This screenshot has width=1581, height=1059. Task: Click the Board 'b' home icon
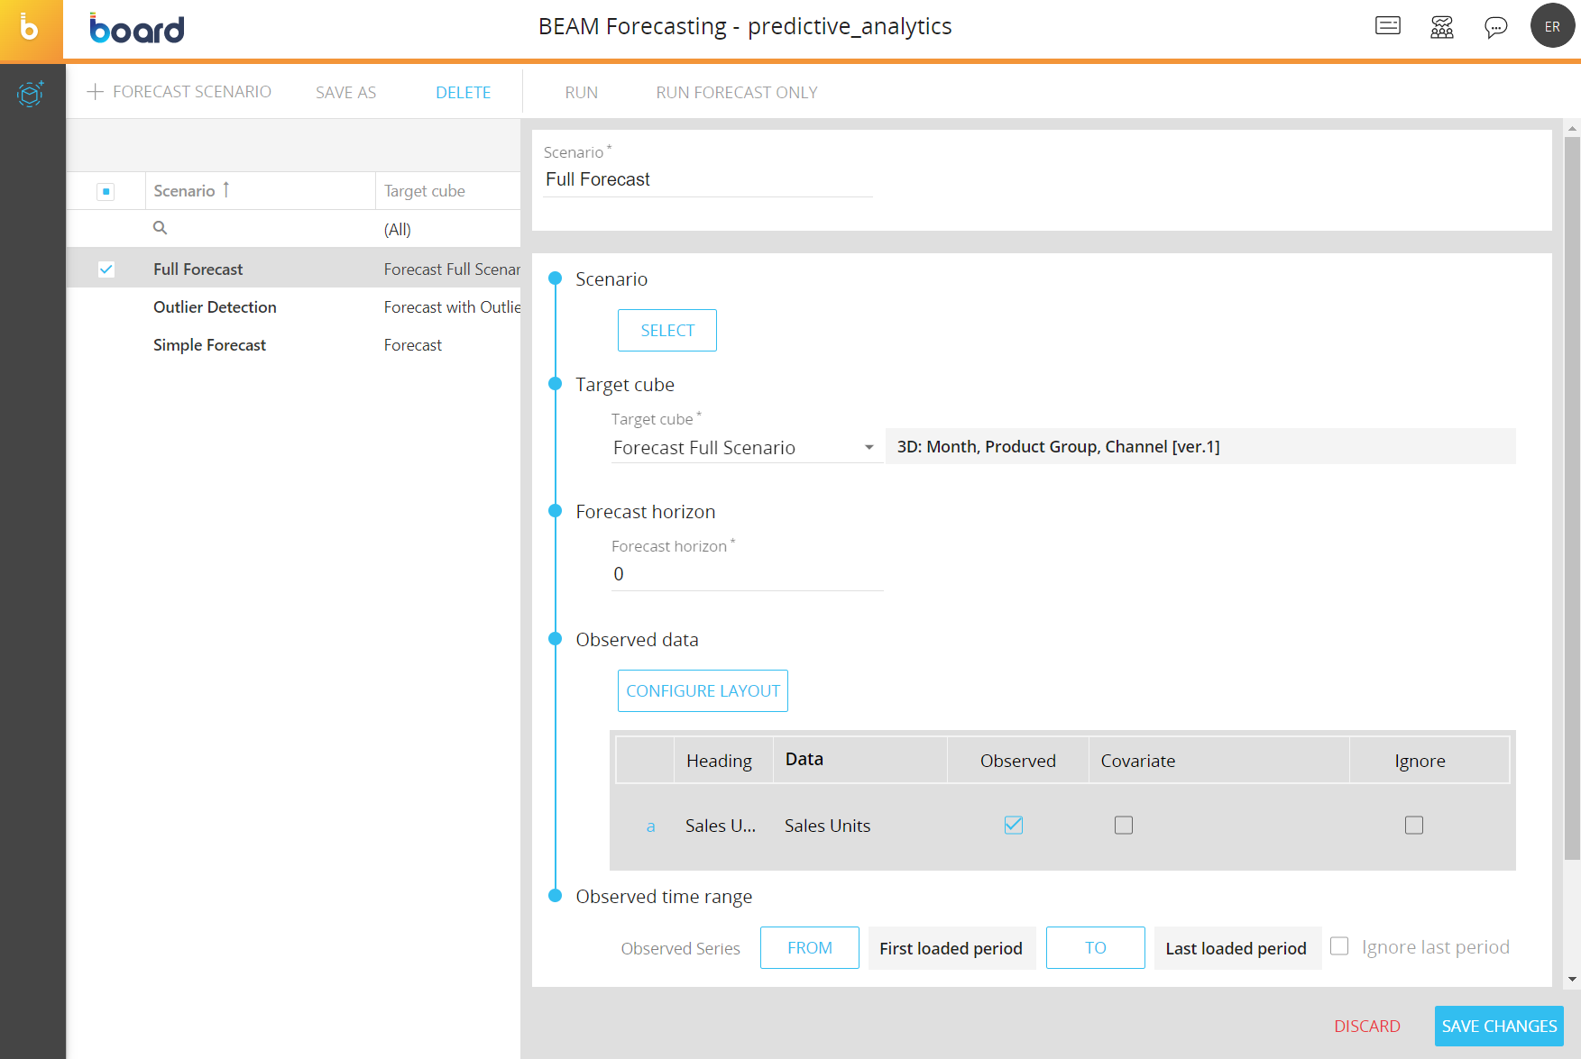(x=31, y=29)
